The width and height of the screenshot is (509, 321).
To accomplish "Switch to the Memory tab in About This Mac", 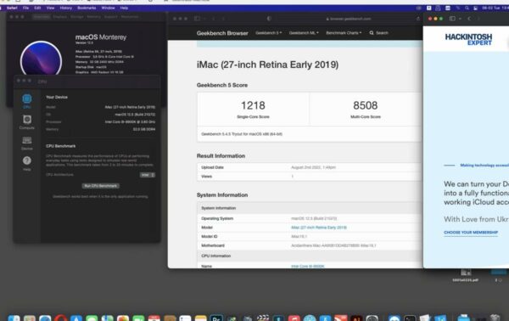I will click(94, 17).
